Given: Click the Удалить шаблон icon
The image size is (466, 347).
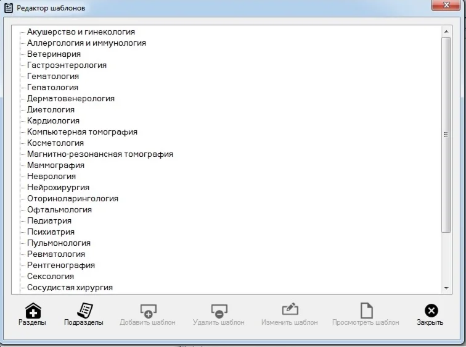Looking at the screenshot, I should (219, 311).
